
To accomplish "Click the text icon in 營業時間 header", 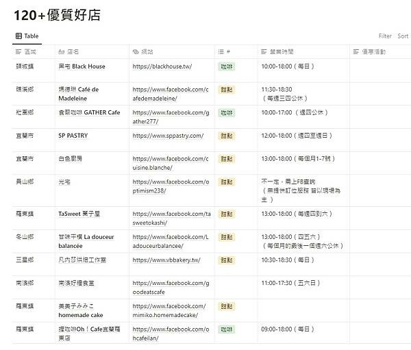I will click(x=264, y=51).
